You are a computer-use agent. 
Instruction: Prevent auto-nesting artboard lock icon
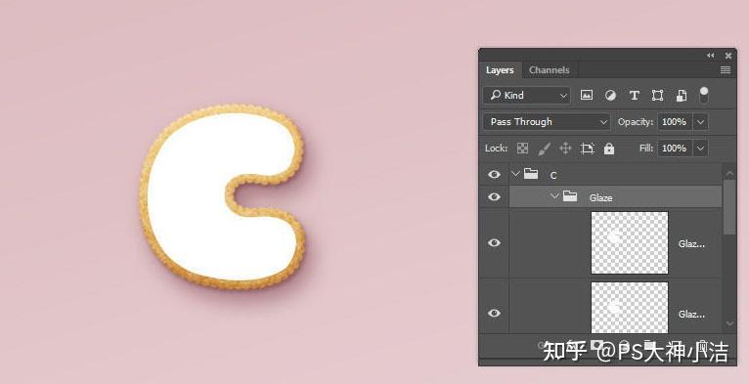587,149
